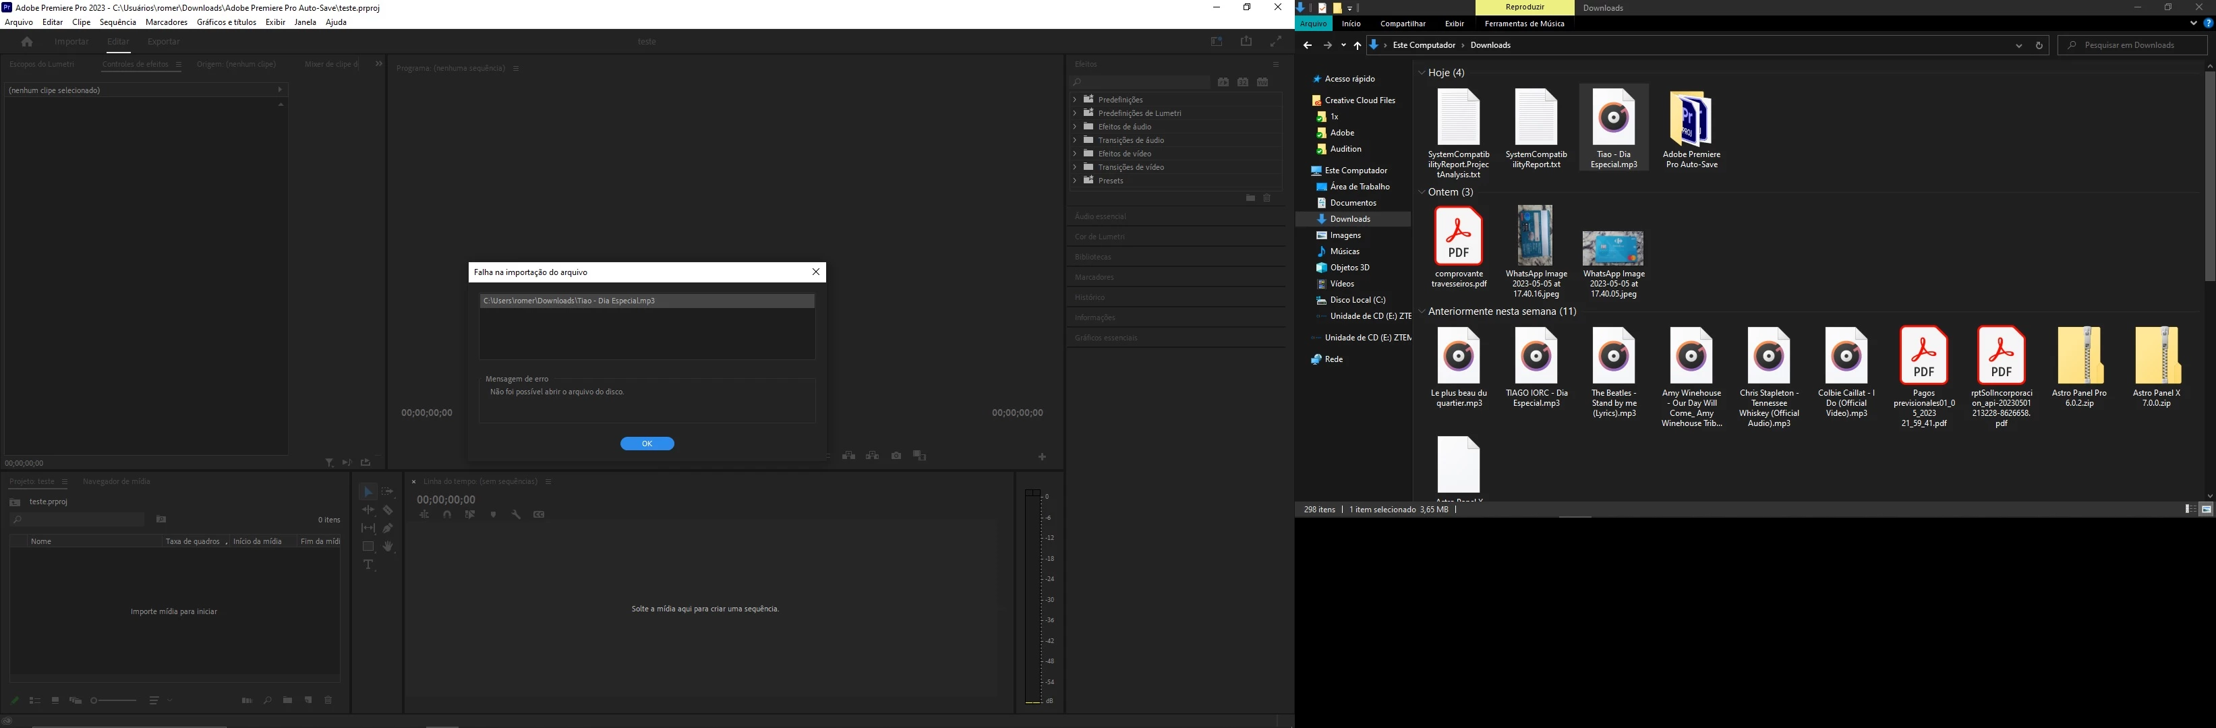Click the new bin folder icon in Project panel

coord(287,700)
